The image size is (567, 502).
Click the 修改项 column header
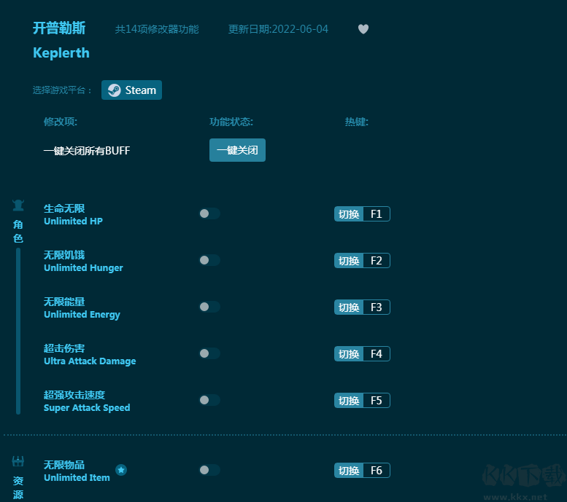click(x=61, y=122)
